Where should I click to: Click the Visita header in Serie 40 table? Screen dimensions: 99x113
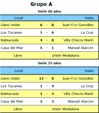(89, 18)
